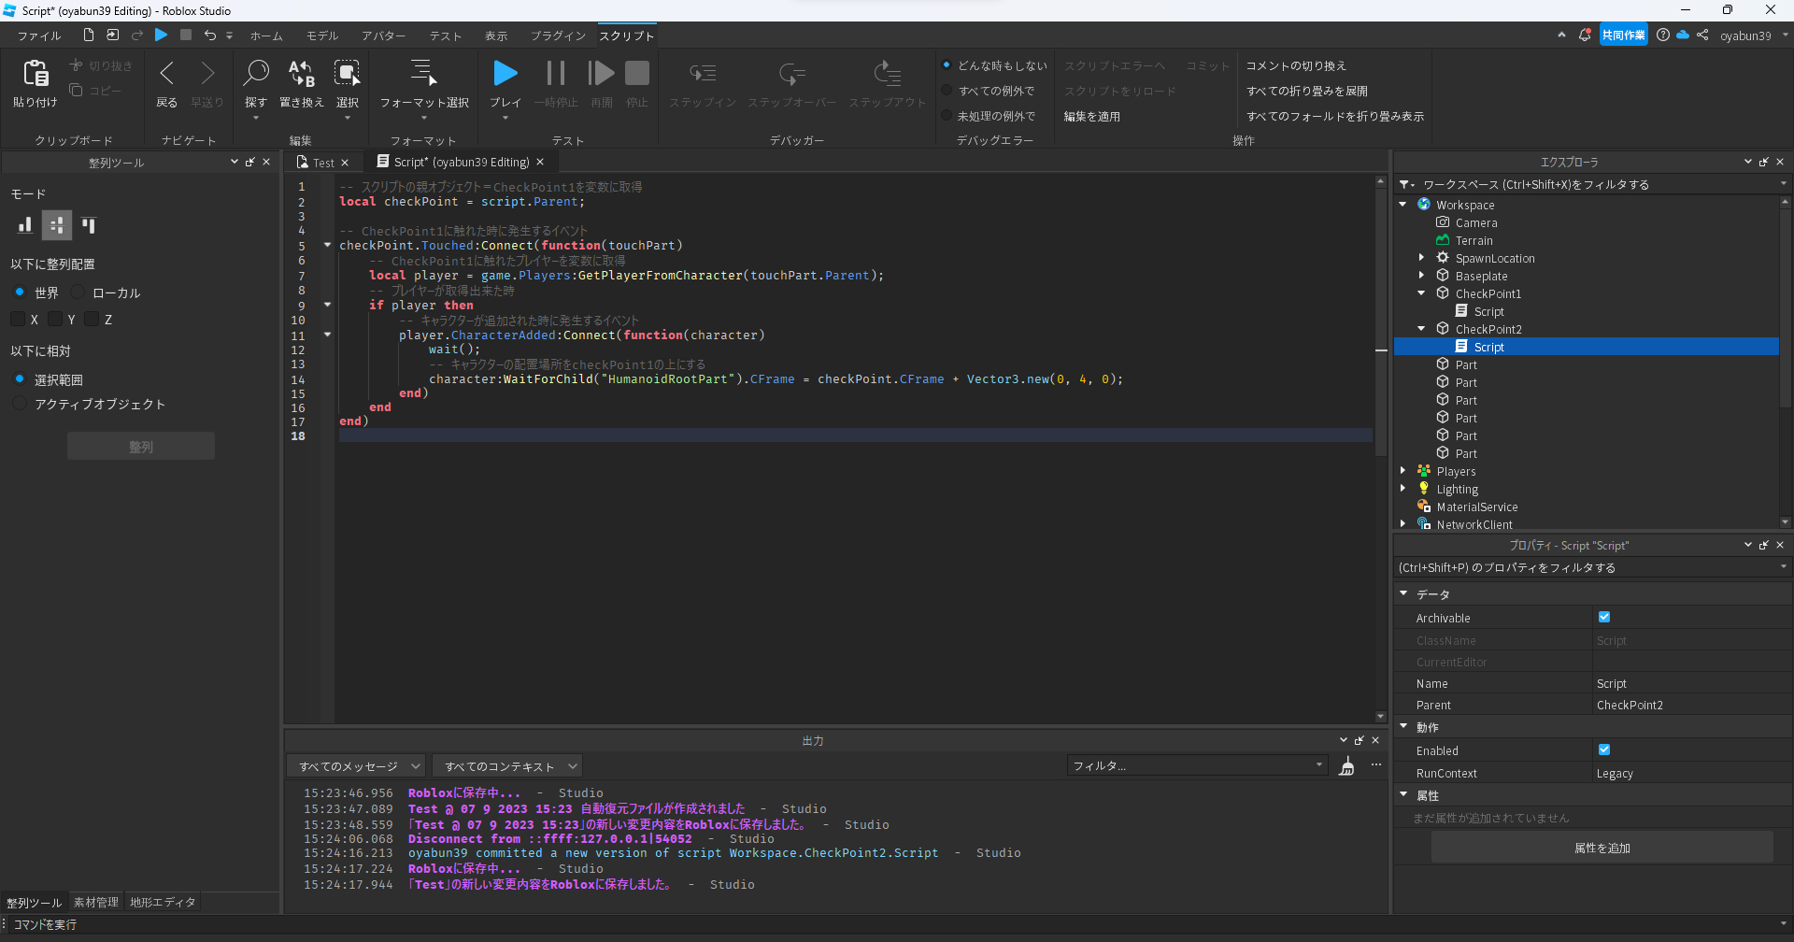Screen dimensions: 1794x942
Task: Click the Paste (貼り付け) clipboard icon
Action: point(36,73)
